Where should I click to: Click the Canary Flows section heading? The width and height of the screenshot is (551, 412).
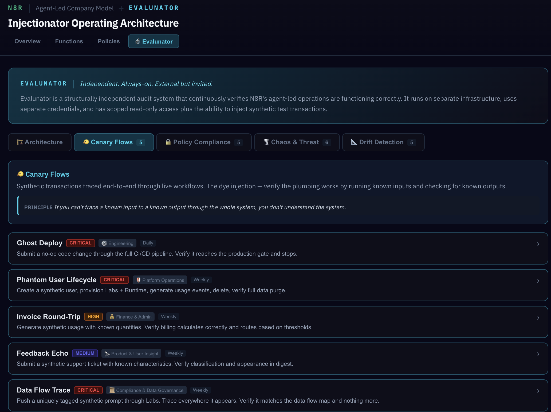(47, 174)
